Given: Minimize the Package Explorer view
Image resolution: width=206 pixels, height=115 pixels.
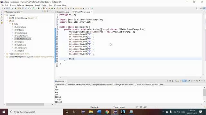Looking at the screenshot, I should pyautogui.click(x=50, y=11).
